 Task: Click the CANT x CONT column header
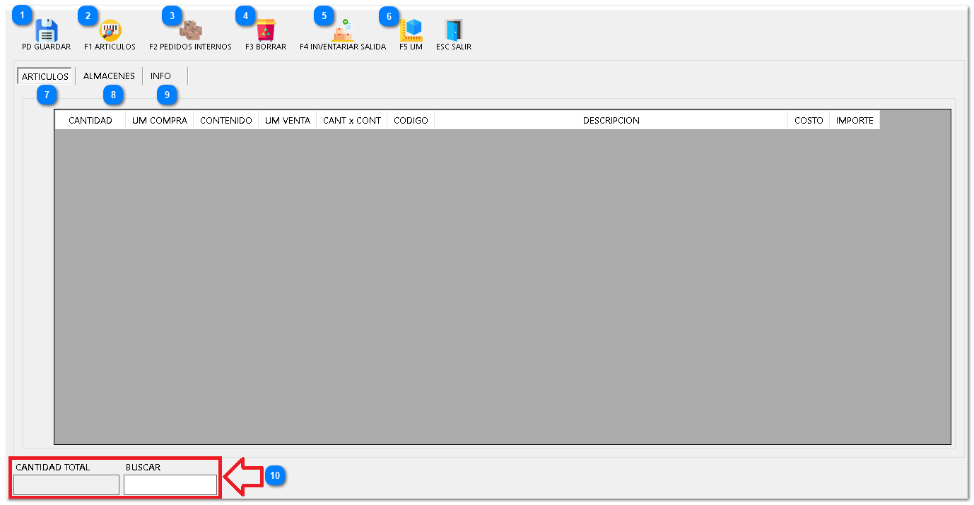point(352,121)
